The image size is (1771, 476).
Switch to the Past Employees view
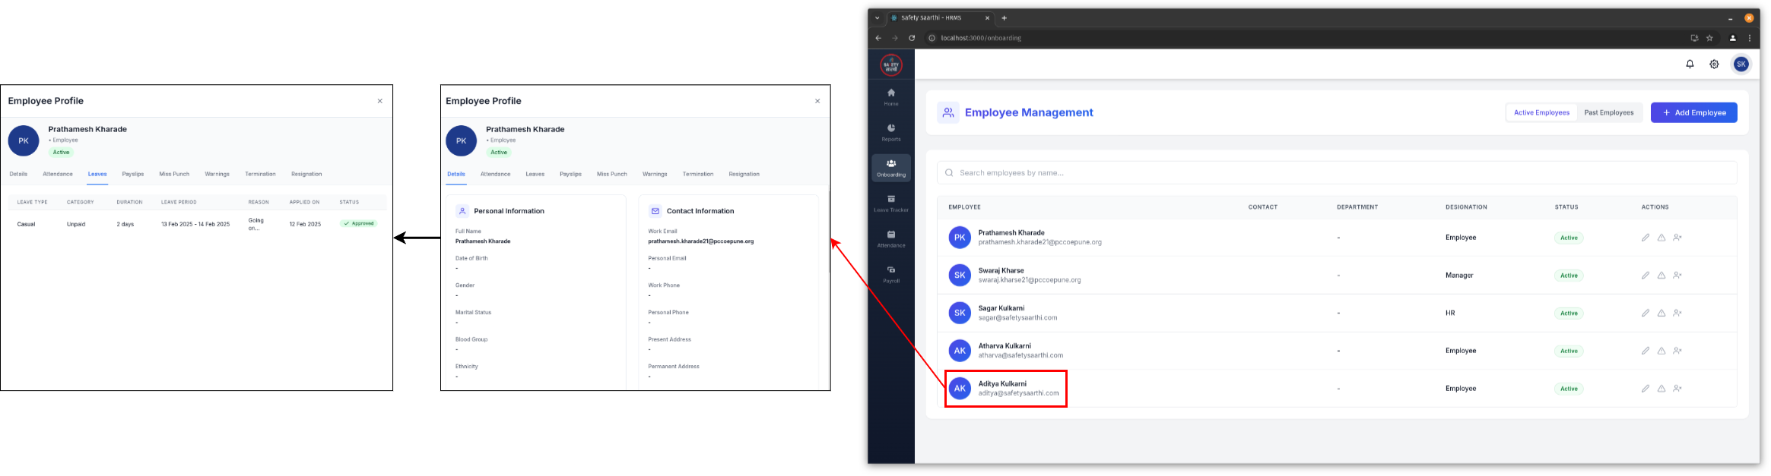tap(1608, 112)
